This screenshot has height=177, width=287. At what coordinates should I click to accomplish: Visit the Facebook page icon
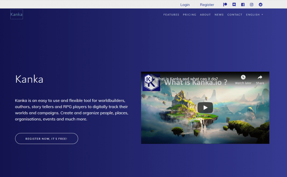point(243,5)
